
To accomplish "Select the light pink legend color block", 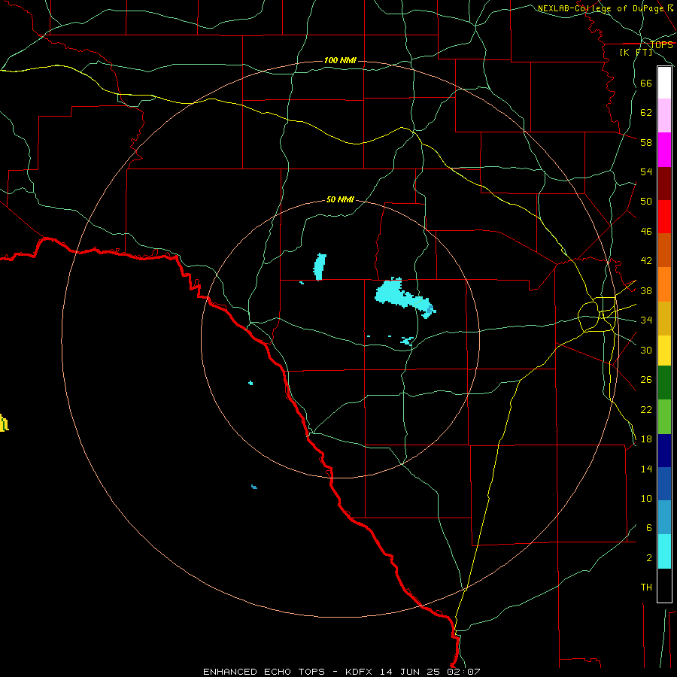I will click(664, 116).
